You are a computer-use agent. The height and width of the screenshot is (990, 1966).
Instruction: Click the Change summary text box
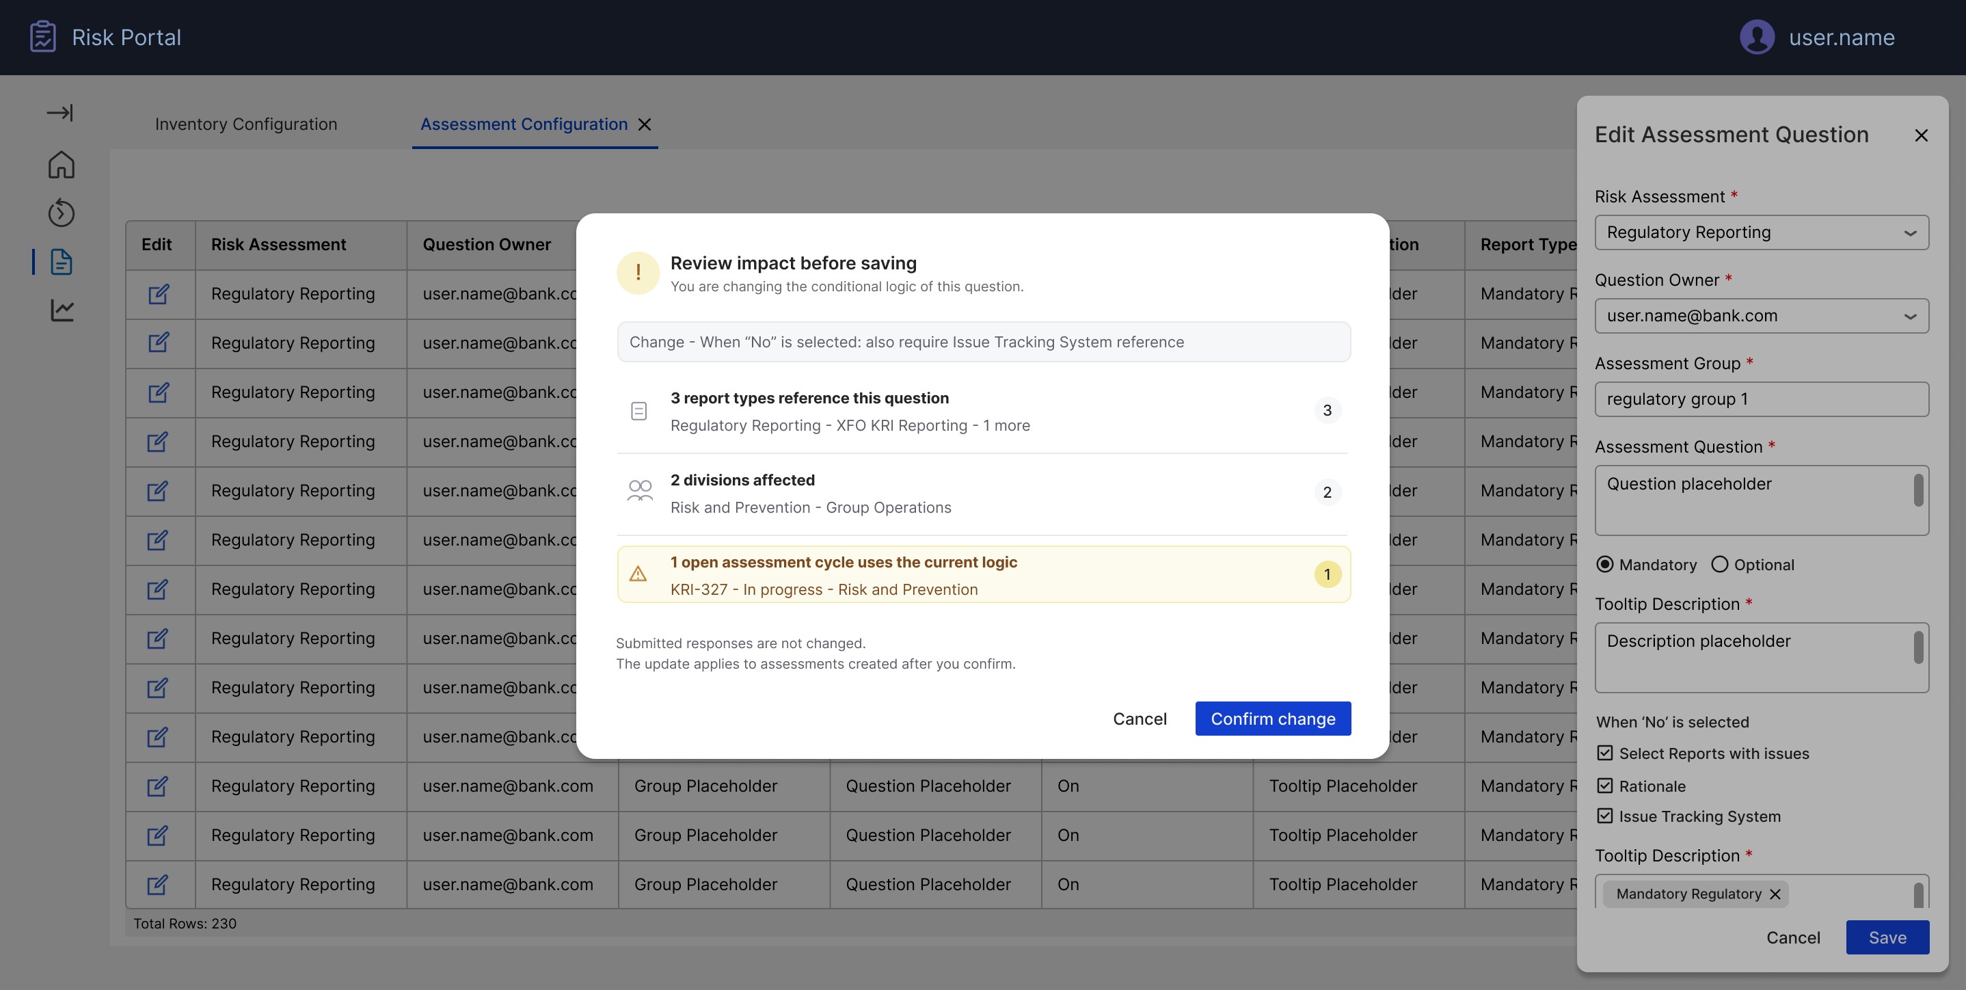[x=983, y=342]
